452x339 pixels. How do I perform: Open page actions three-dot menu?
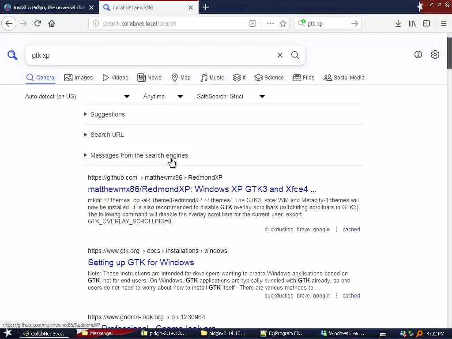click(x=271, y=24)
